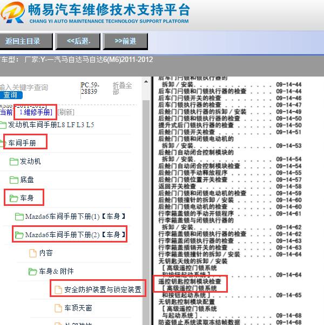
Task: Expand 发动机车间手册L8 LF L3 L5 tree node
Action: click(x=51, y=125)
